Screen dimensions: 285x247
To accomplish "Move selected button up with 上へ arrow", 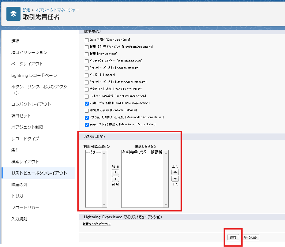I will tap(175, 172).
